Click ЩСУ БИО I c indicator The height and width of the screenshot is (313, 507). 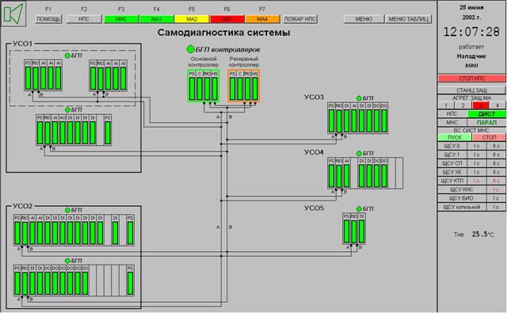click(496, 198)
